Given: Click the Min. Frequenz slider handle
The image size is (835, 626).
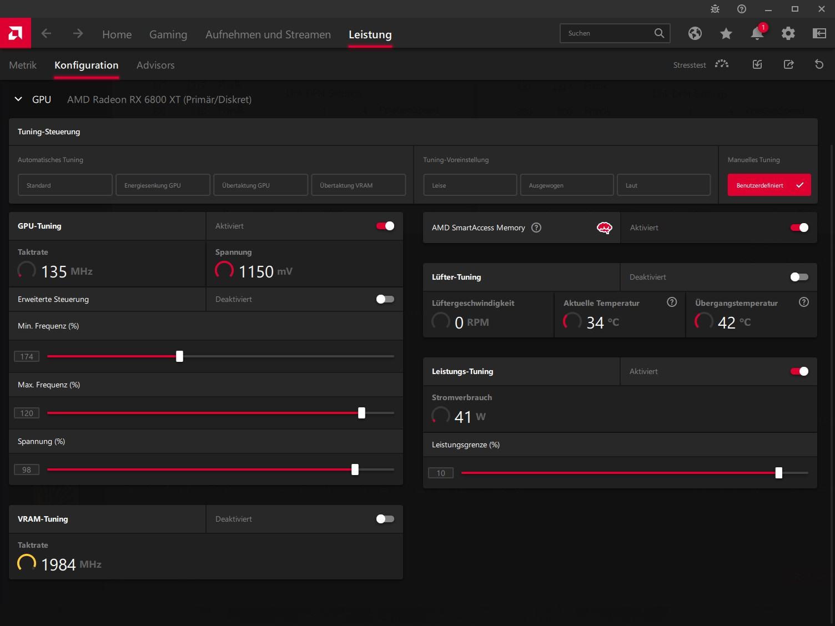Looking at the screenshot, I should tap(179, 356).
